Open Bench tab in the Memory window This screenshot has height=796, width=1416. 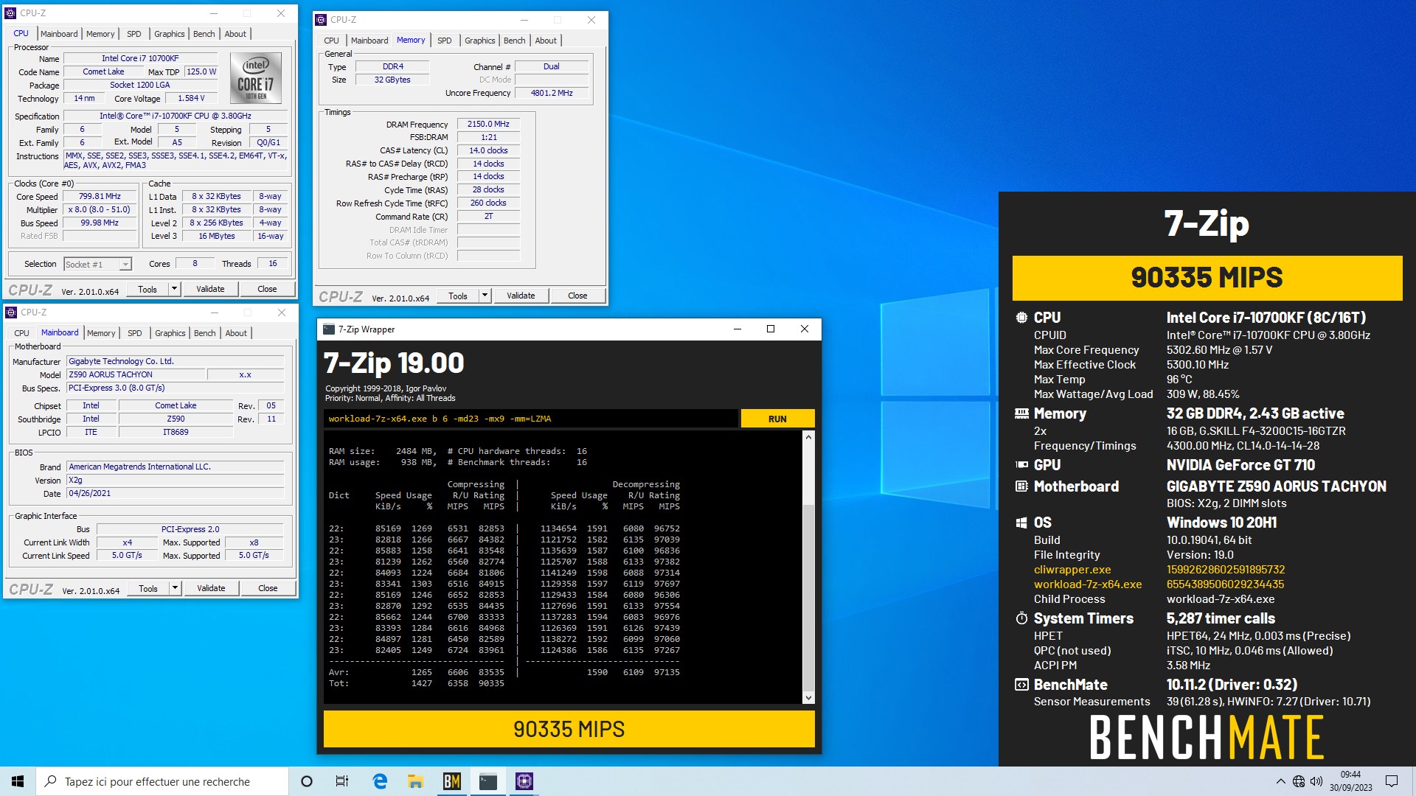click(515, 41)
